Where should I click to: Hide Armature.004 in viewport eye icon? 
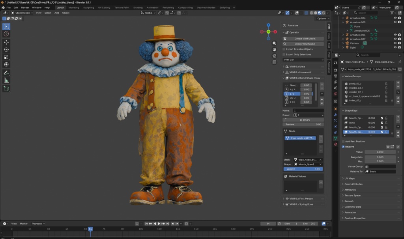(395, 18)
